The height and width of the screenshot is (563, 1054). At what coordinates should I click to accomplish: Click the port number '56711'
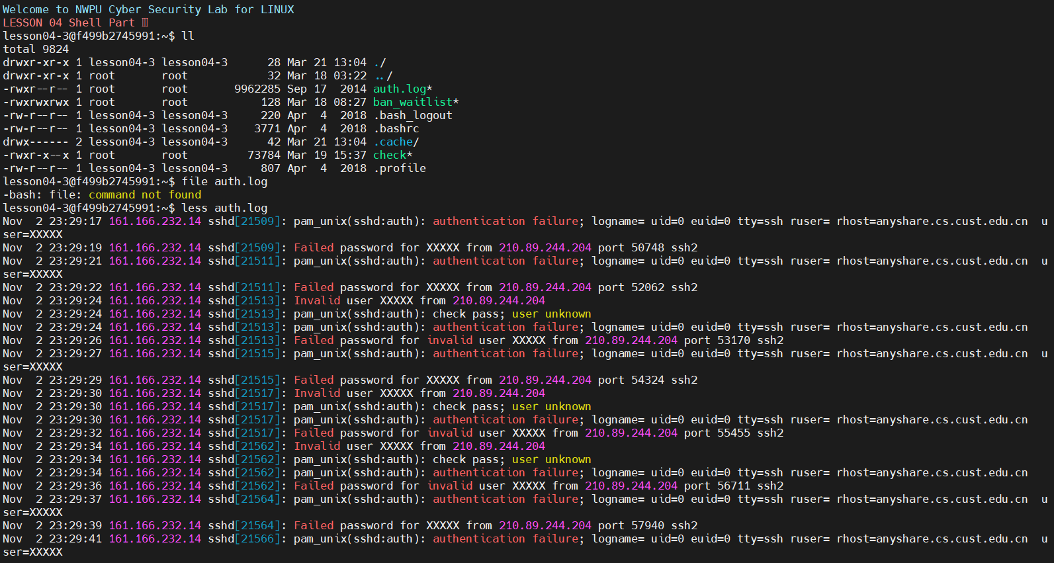[x=734, y=486]
